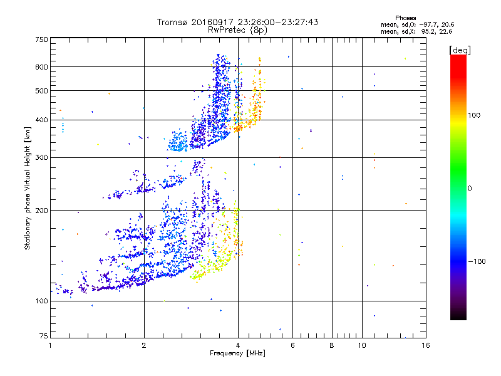Click the x-axis tick label '1'
Image resolution: width=501 pixels, height=376 pixels.
point(50,345)
